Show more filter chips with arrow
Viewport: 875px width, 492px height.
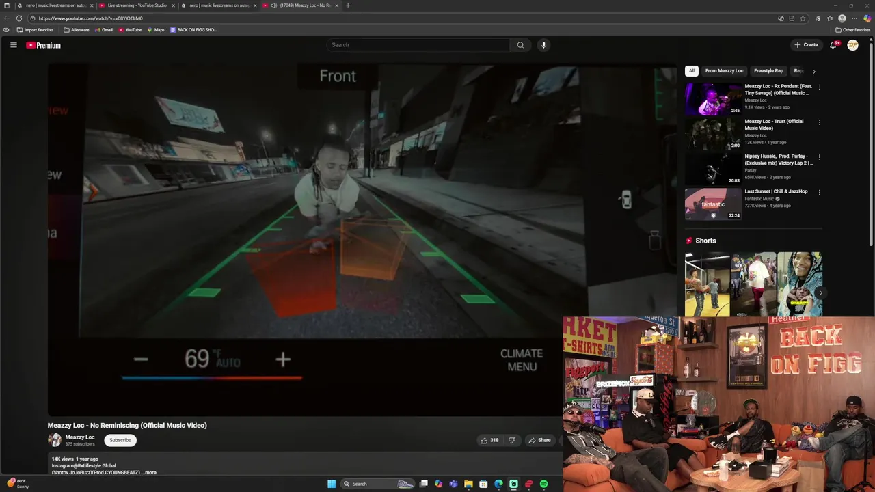813,71
